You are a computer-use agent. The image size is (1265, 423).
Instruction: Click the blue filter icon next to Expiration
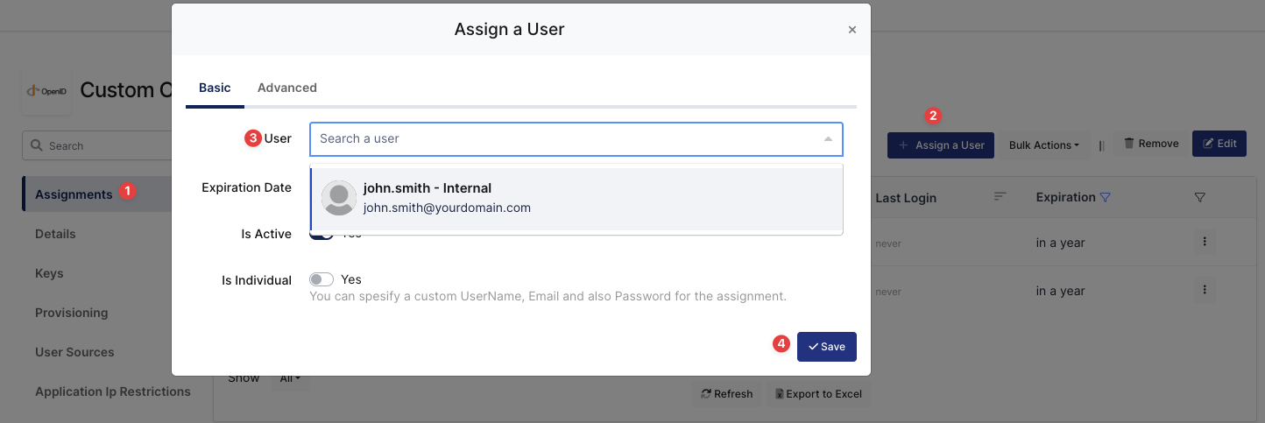point(1105,197)
